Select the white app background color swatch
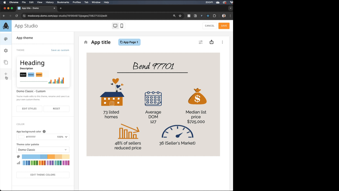 (21, 137)
